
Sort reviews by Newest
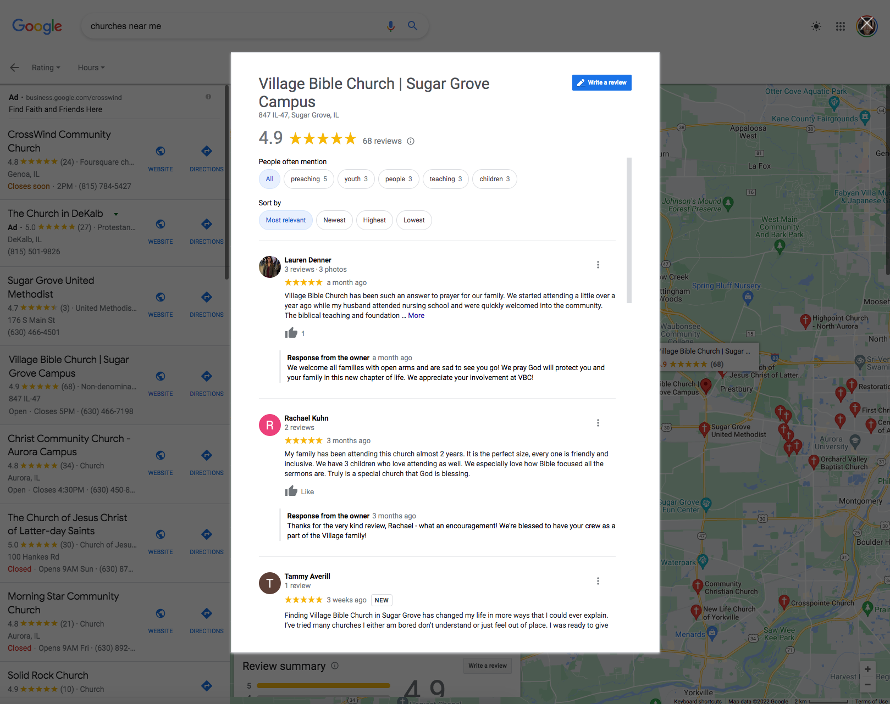[334, 220]
